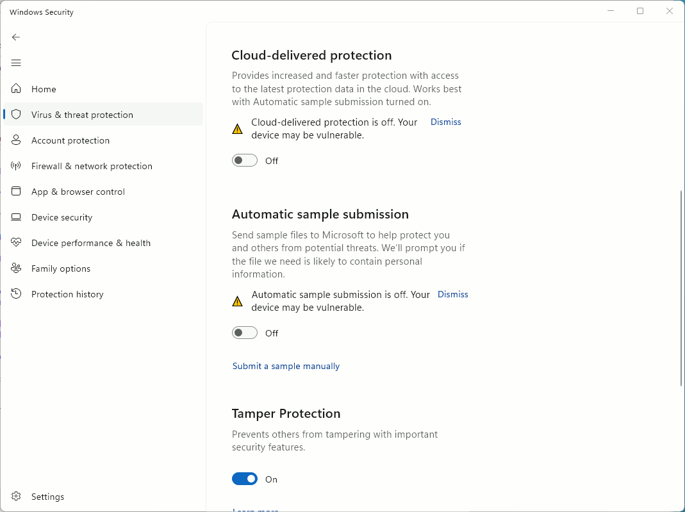Open Settings at sidebar bottom

(x=103, y=496)
